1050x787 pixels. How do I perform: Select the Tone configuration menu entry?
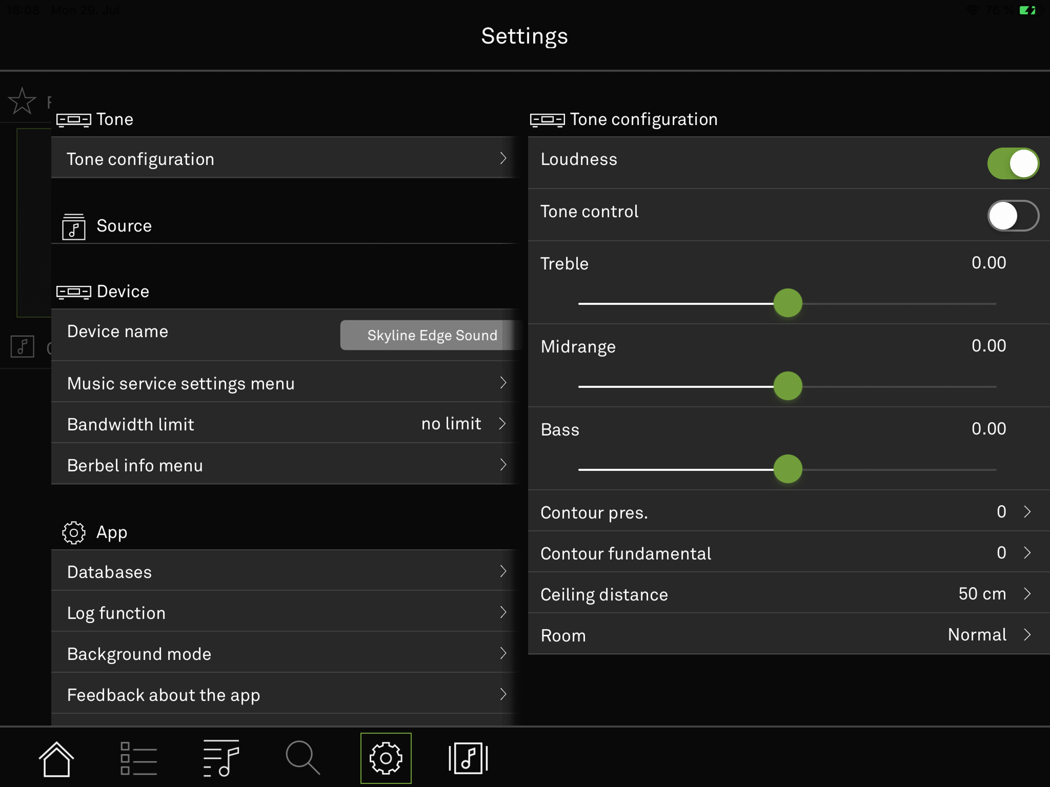pos(285,158)
